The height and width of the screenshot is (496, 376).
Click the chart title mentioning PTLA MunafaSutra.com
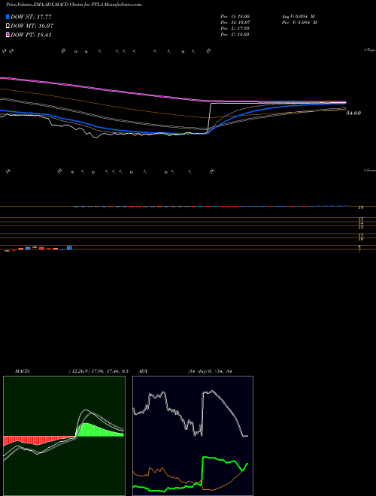(x=74, y=5)
